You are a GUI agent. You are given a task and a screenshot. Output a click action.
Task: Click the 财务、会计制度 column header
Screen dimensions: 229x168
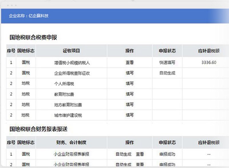tap(71, 142)
